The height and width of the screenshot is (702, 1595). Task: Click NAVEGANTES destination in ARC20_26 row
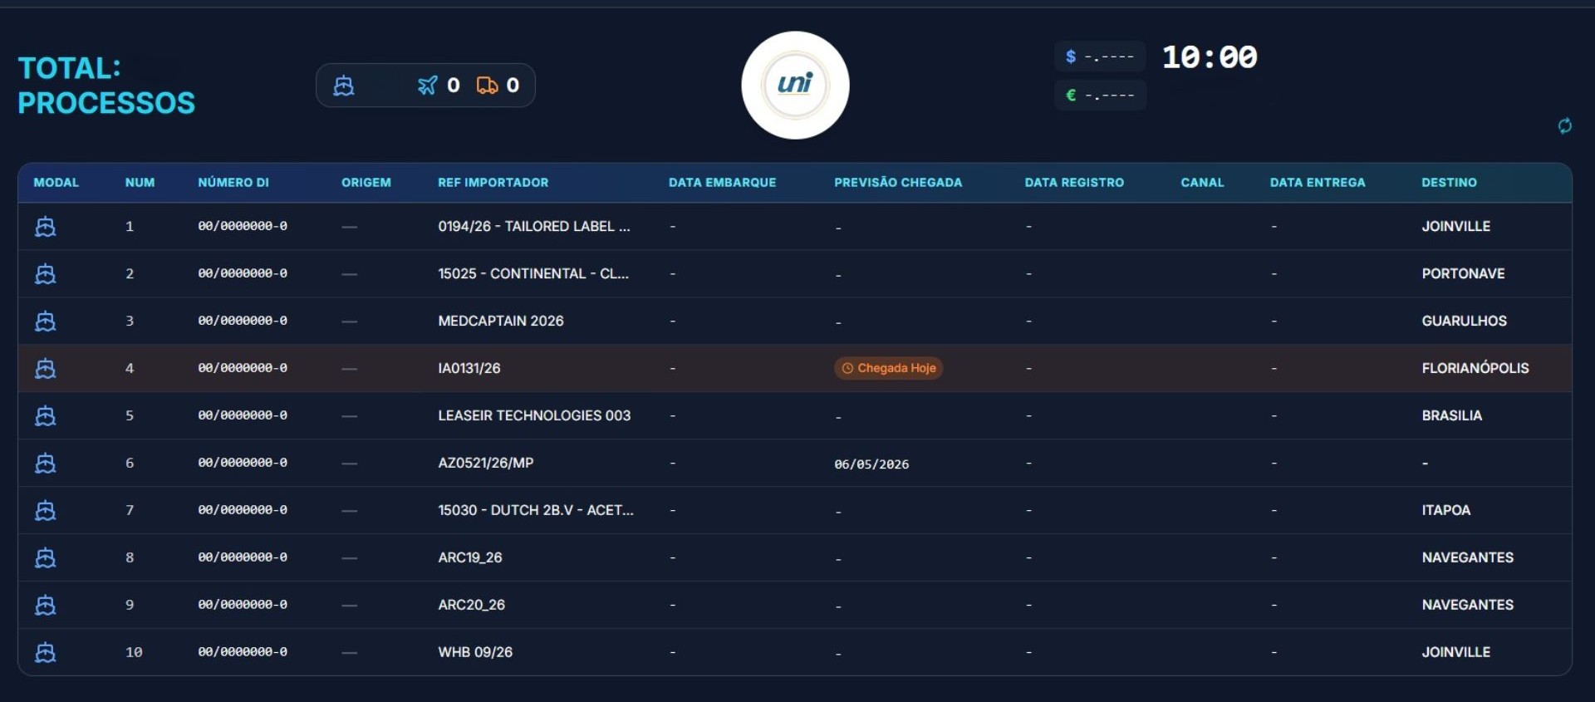coord(1467,605)
